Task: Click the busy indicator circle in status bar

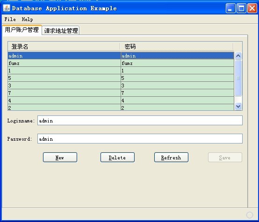Action: pos(250,215)
